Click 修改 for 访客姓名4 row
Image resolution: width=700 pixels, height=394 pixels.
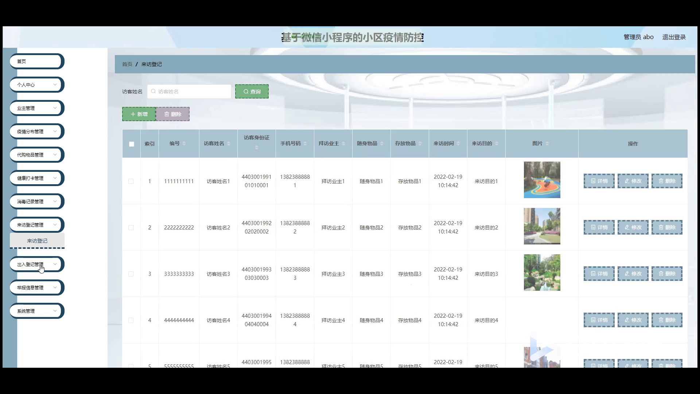pyautogui.click(x=633, y=320)
